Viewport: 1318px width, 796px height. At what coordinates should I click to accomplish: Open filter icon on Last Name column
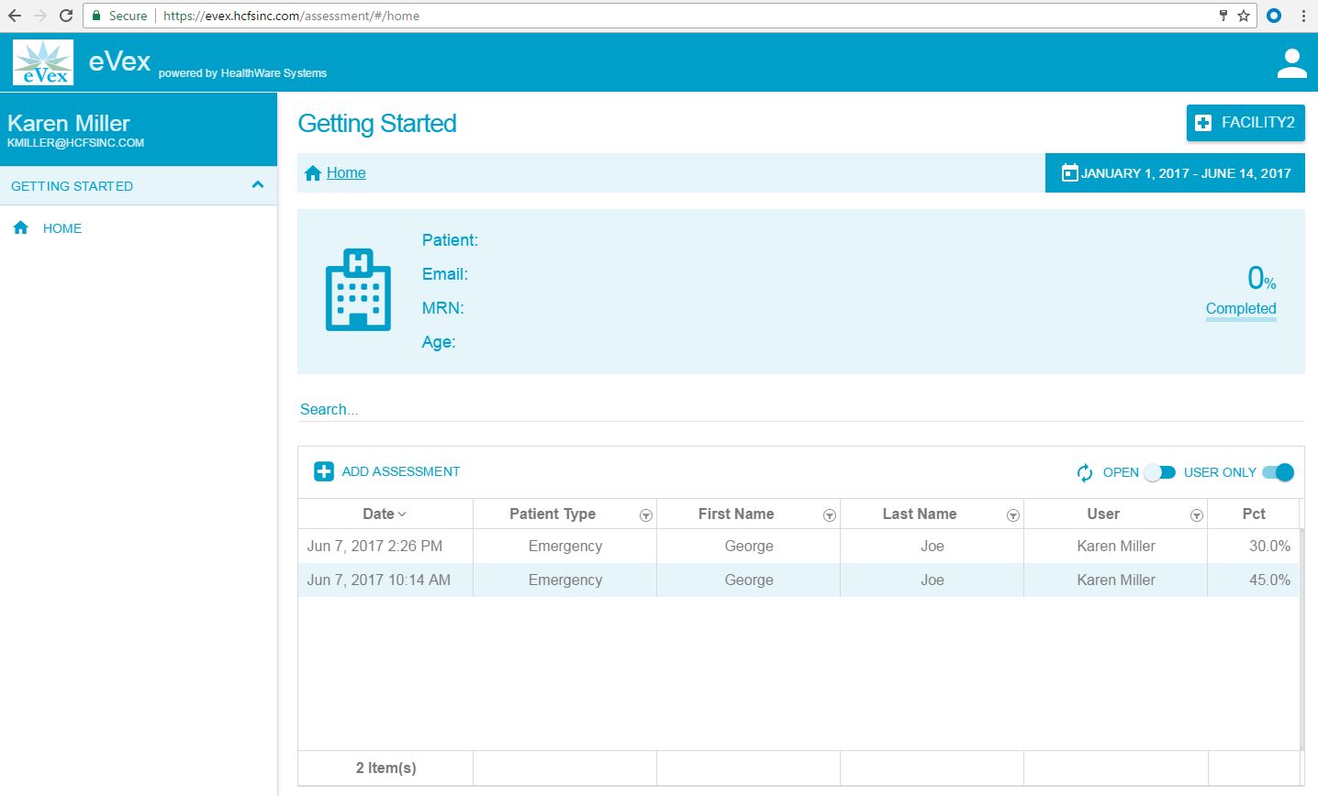(1012, 515)
